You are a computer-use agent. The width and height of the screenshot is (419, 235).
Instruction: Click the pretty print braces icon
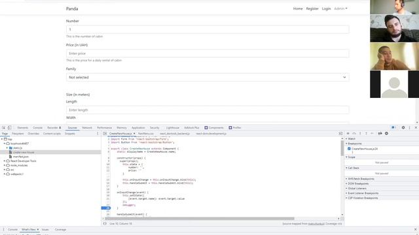(105, 223)
